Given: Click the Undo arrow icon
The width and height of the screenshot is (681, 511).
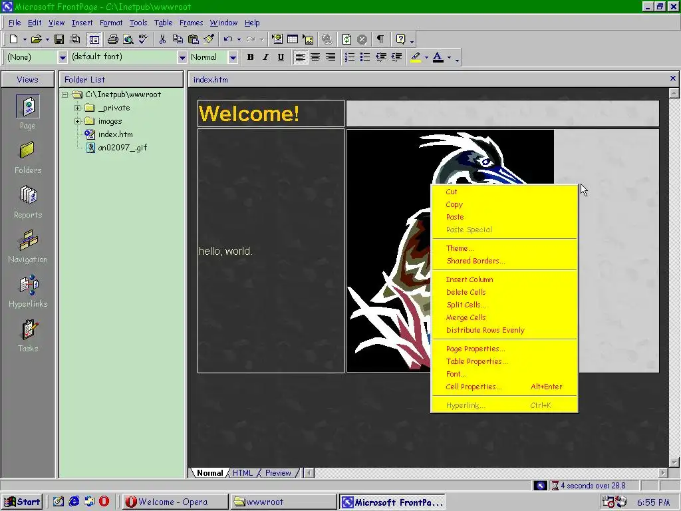Looking at the screenshot, I should point(228,39).
